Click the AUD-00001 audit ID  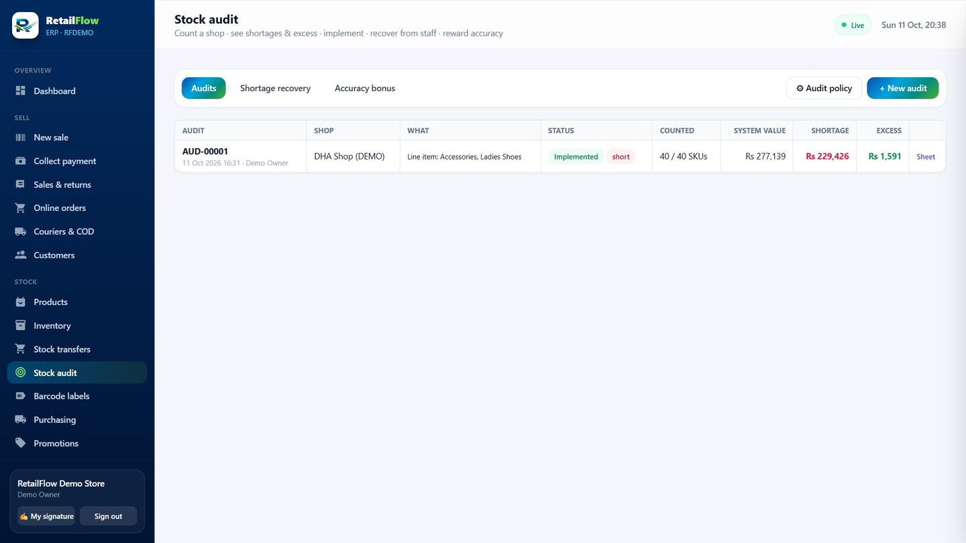tap(205, 152)
